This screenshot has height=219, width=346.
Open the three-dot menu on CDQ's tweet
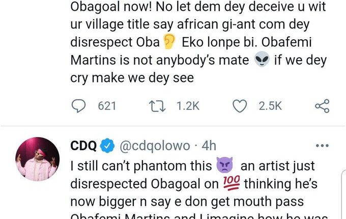pyautogui.click(x=323, y=146)
